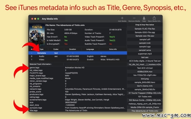Screen dimensions: 191x119
Task: Select sample_3840x2160.flv file
Action: coord(145,89)
